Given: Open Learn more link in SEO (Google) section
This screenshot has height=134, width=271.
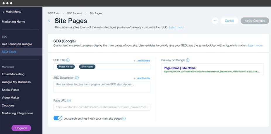Looking at the screenshot, I should pyautogui.click(x=255, y=45).
